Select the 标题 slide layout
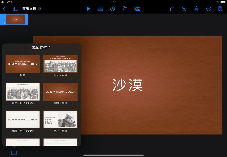Image resolution: width=227 pixels, height=157 pixels. (x=23, y=64)
